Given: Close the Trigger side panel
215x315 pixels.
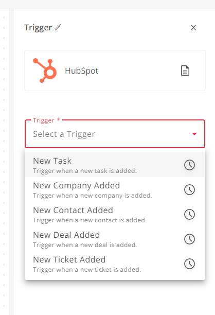Looking at the screenshot, I should click(193, 27).
